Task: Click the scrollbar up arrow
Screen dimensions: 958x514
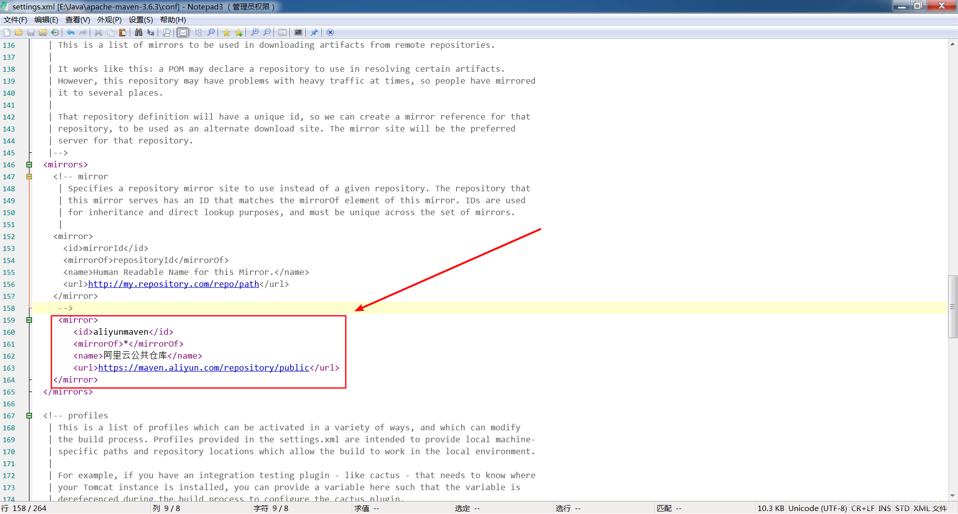Action: click(x=953, y=44)
